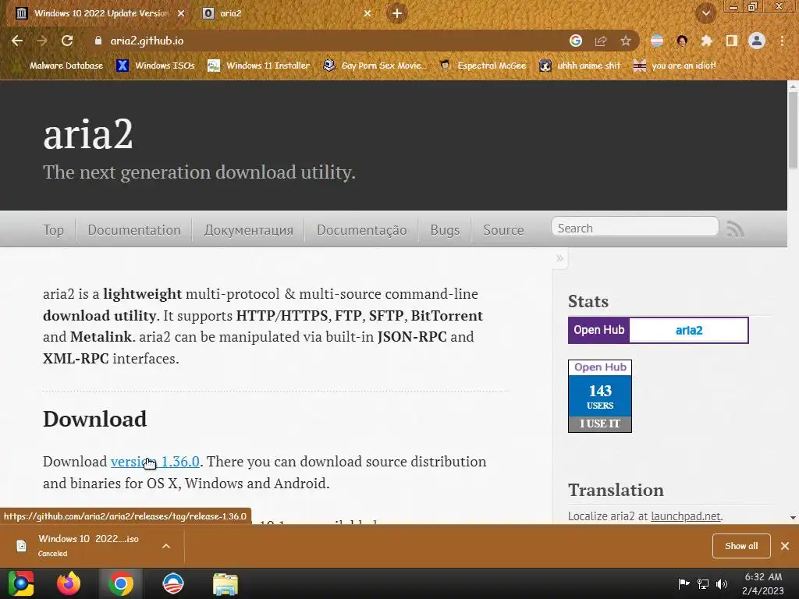Screen dimensions: 799x599
Task: Go back using the browser back arrow
Action: pyautogui.click(x=17, y=41)
